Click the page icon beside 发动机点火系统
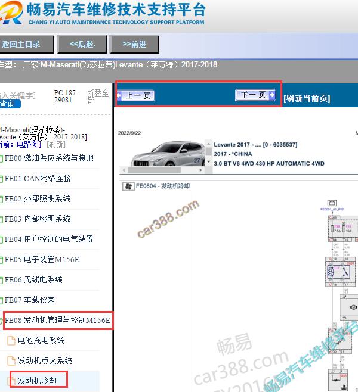 [x=11, y=360]
